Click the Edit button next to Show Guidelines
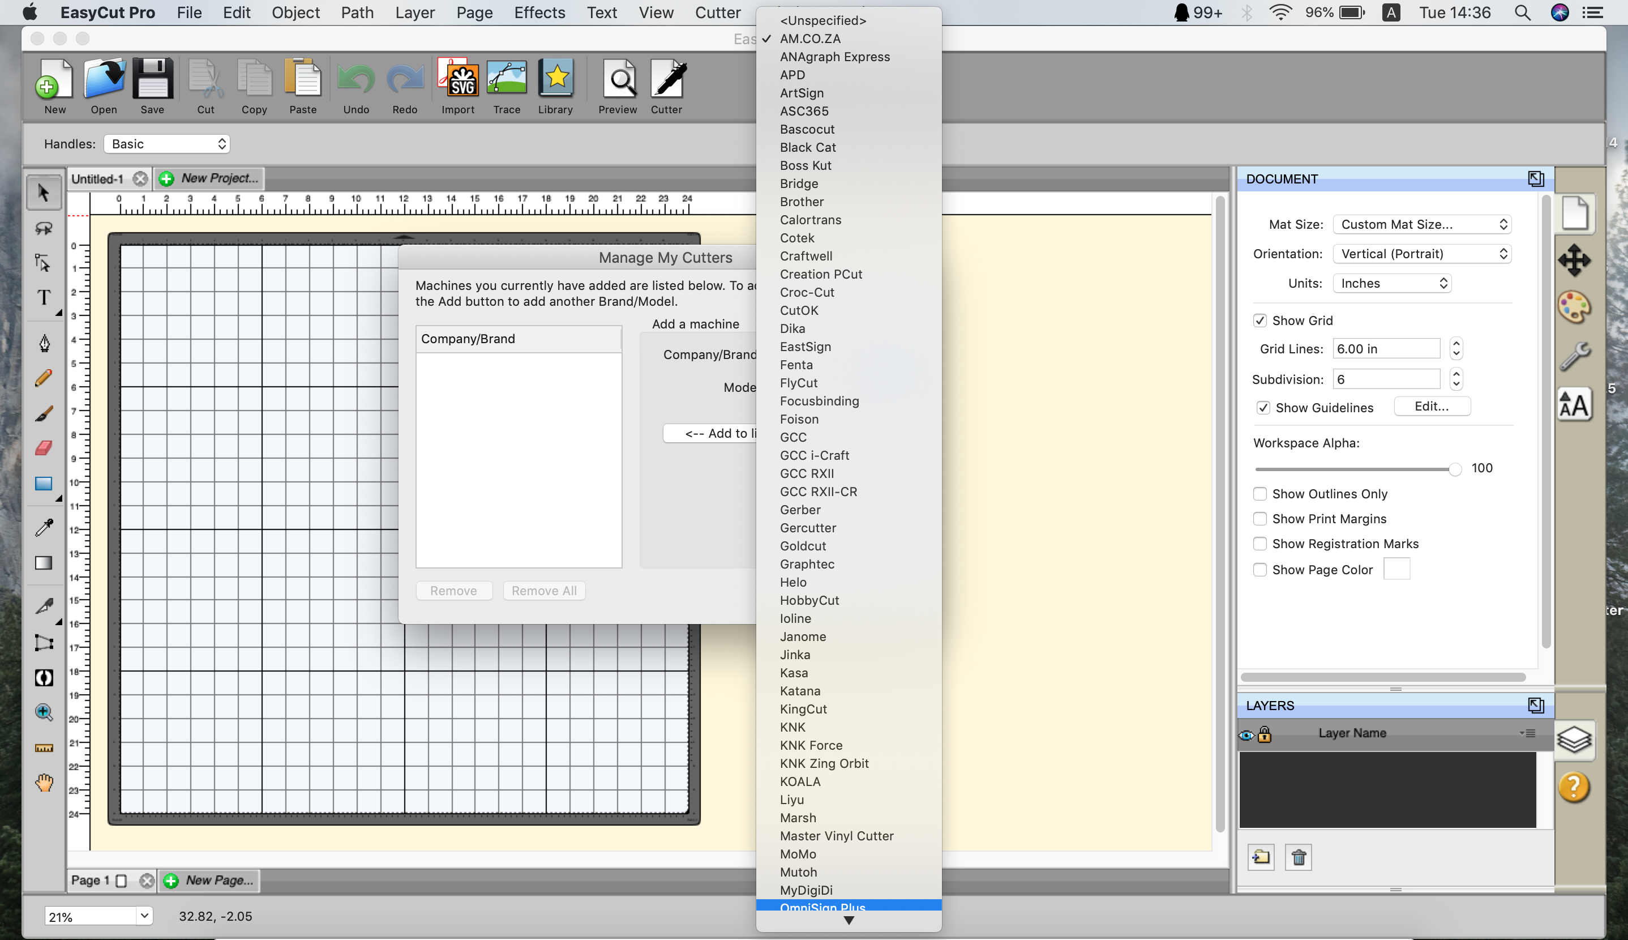The width and height of the screenshot is (1628, 940). click(1432, 406)
